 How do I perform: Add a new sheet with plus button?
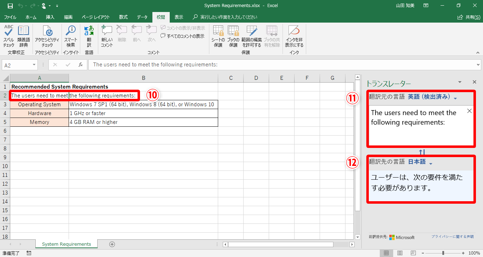coord(112,244)
